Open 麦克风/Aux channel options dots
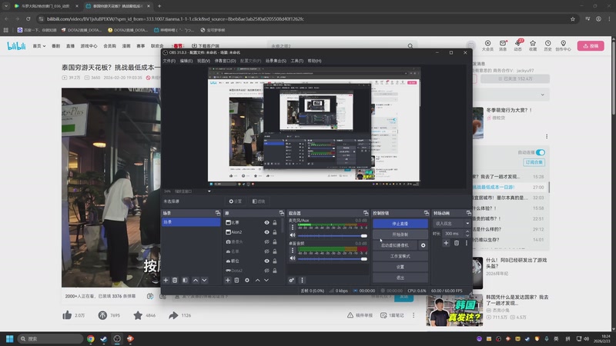The image size is (616, 346). tap(293, 228)
